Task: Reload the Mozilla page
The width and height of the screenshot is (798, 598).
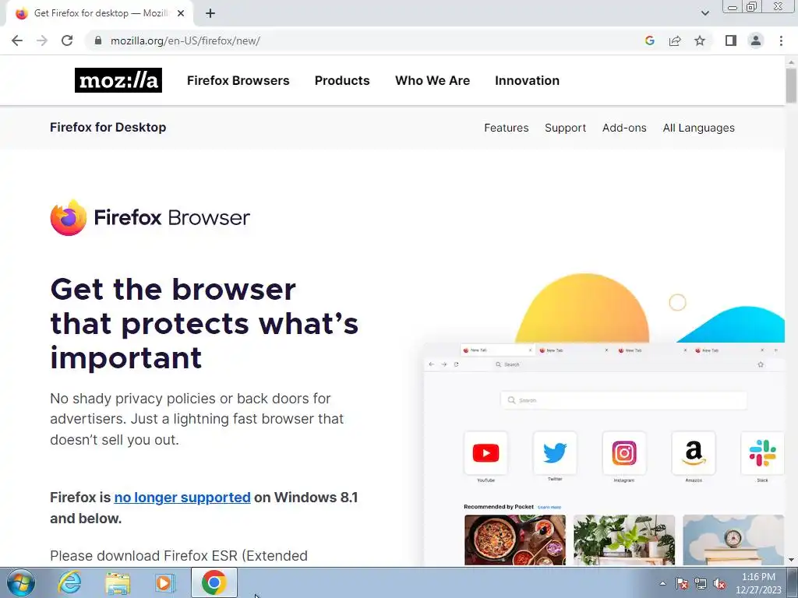Action: (x=67, y=40)
